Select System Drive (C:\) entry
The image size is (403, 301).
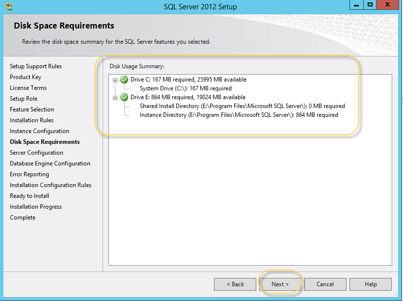pos(186,88)
